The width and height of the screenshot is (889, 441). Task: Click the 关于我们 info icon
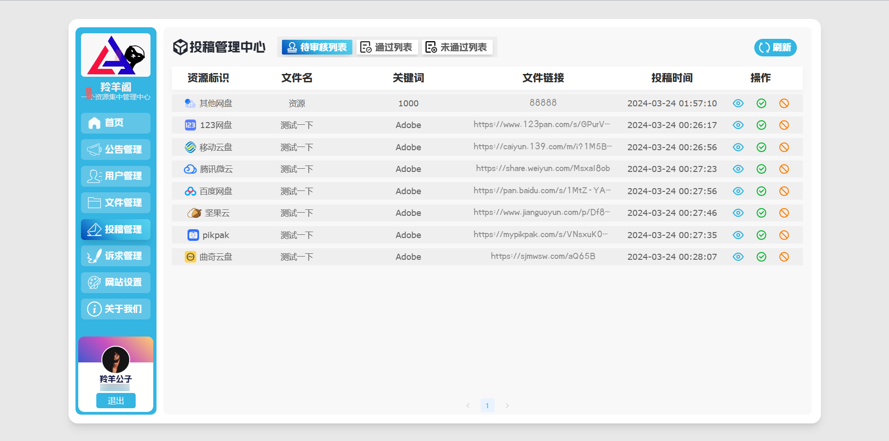[94, 309]
